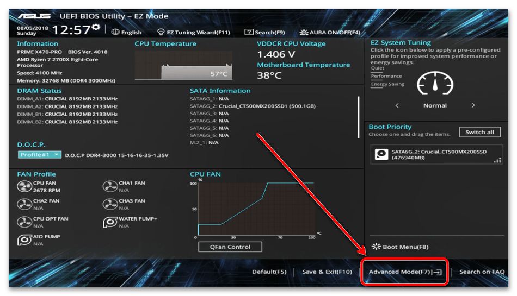Click the DIMM_A2 CRUCIAL 8192MB row
The width and height of the screenshot is (517, 296).
[67, 106]
